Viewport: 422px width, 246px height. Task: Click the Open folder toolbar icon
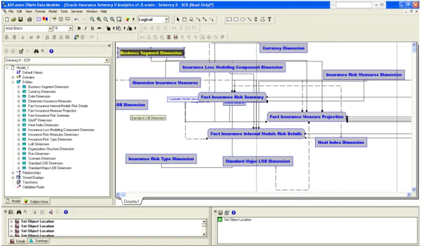point(13,19)
